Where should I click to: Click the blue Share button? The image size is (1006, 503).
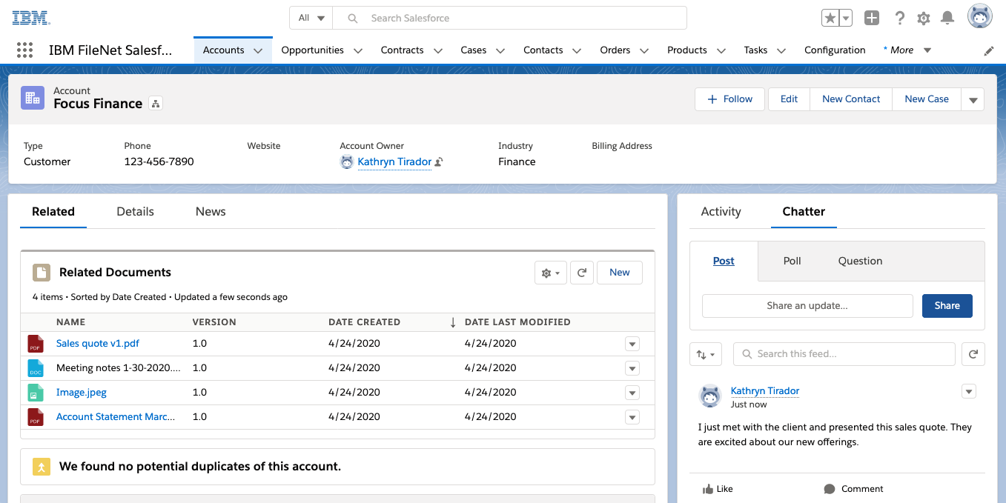(x=947, y=306)
